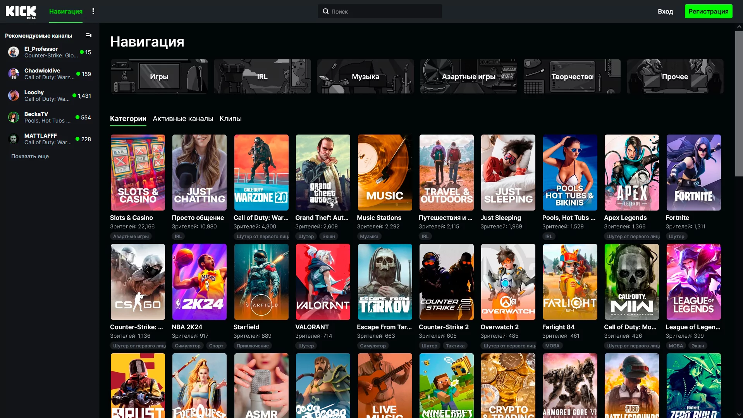The height and width of the screenshot is (418, 743).
Task: Open Crypto & Trading category thumbnail
Action: point(508,385)
